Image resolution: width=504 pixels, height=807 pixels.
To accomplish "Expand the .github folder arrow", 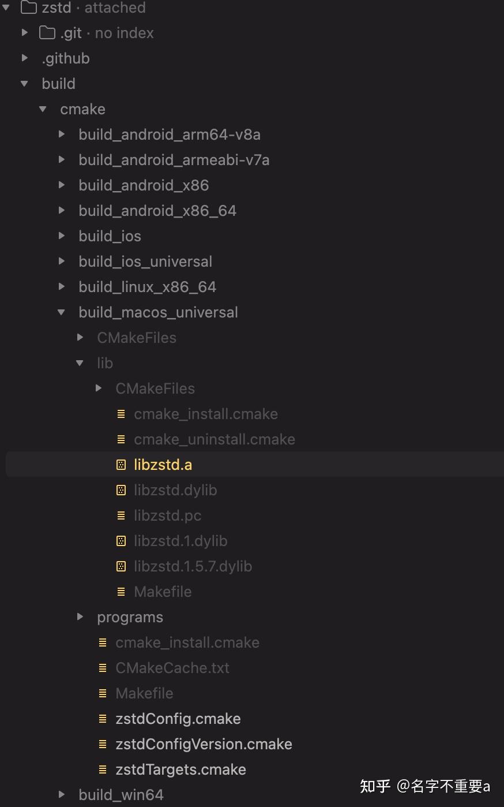I will point(24,58).
